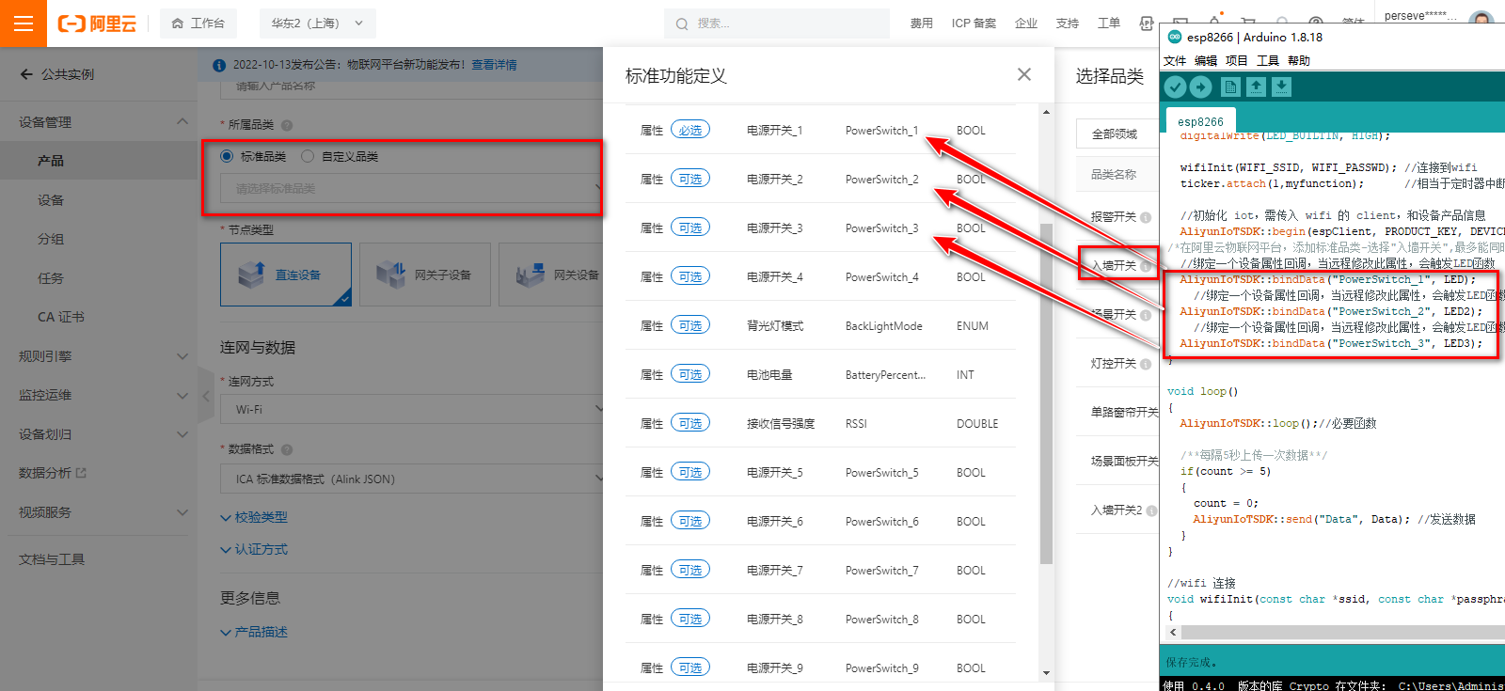The height and width of the screenshot is (691, 1505).
Task: Open the 请选择标准品类 dropdown
Action: tap(411, 188)
